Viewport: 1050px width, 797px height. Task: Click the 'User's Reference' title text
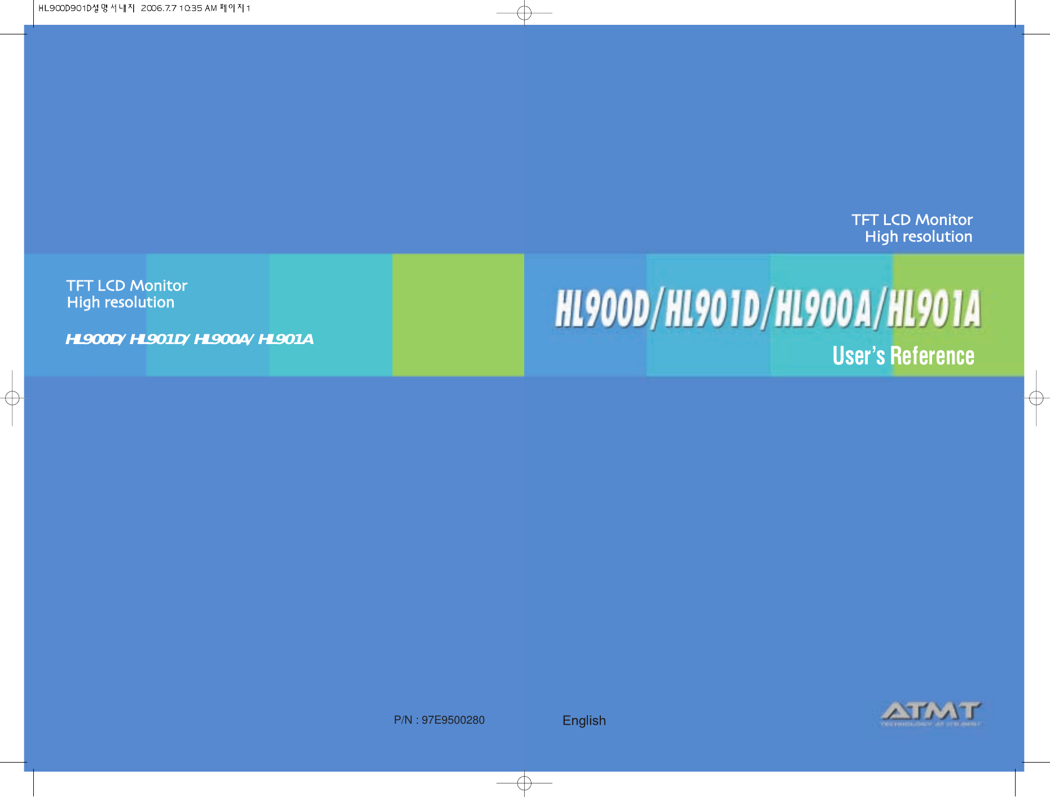point(903,356)
